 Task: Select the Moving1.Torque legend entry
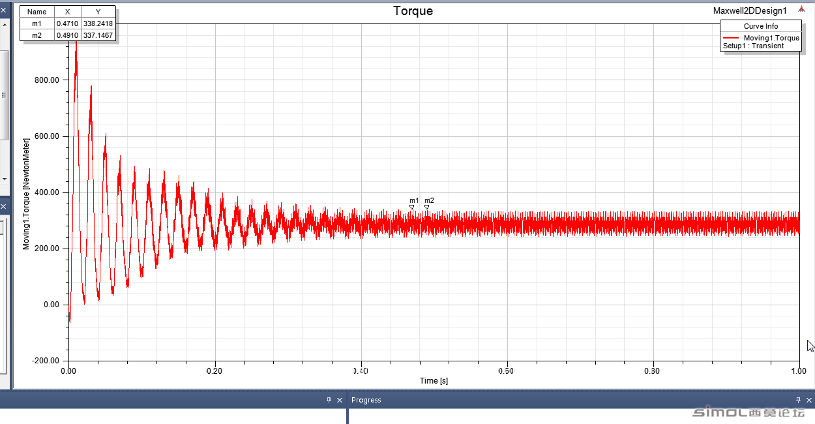tap(771, 38)
